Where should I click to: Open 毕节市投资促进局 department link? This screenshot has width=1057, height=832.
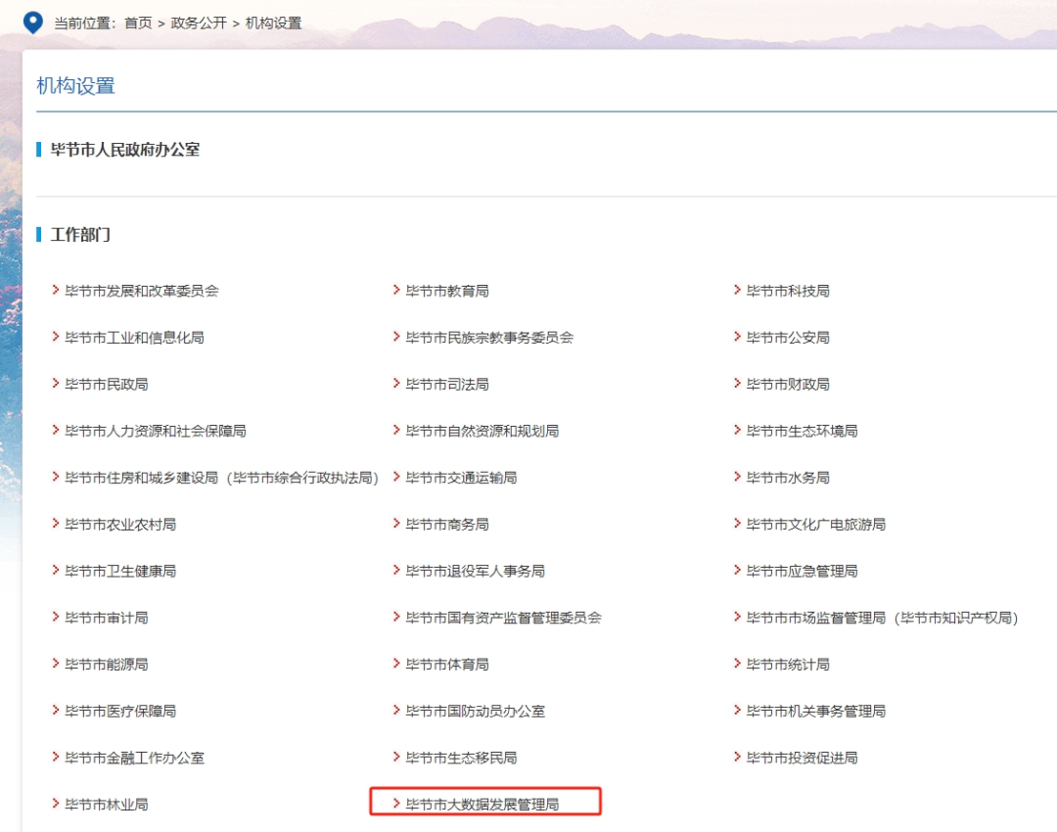point(803,758)
